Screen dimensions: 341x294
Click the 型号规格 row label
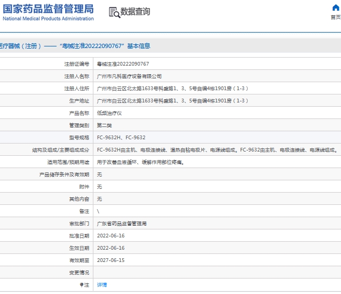click(x=79, y=138)
